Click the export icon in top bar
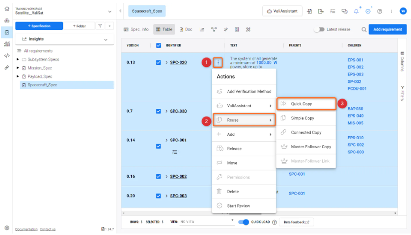 321,11
